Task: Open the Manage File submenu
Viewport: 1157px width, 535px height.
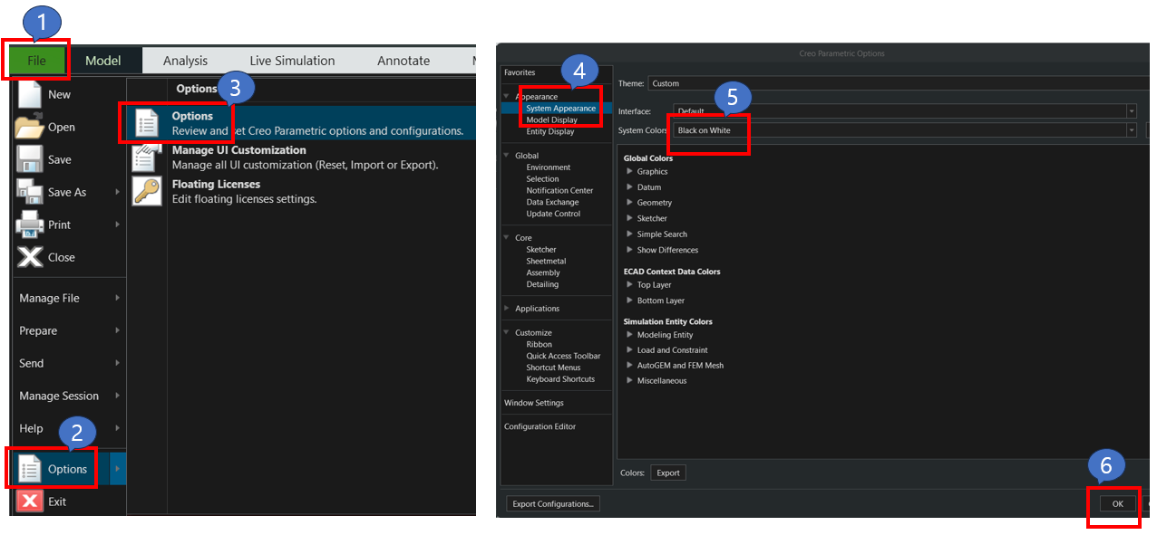Action: click(69, 298)
